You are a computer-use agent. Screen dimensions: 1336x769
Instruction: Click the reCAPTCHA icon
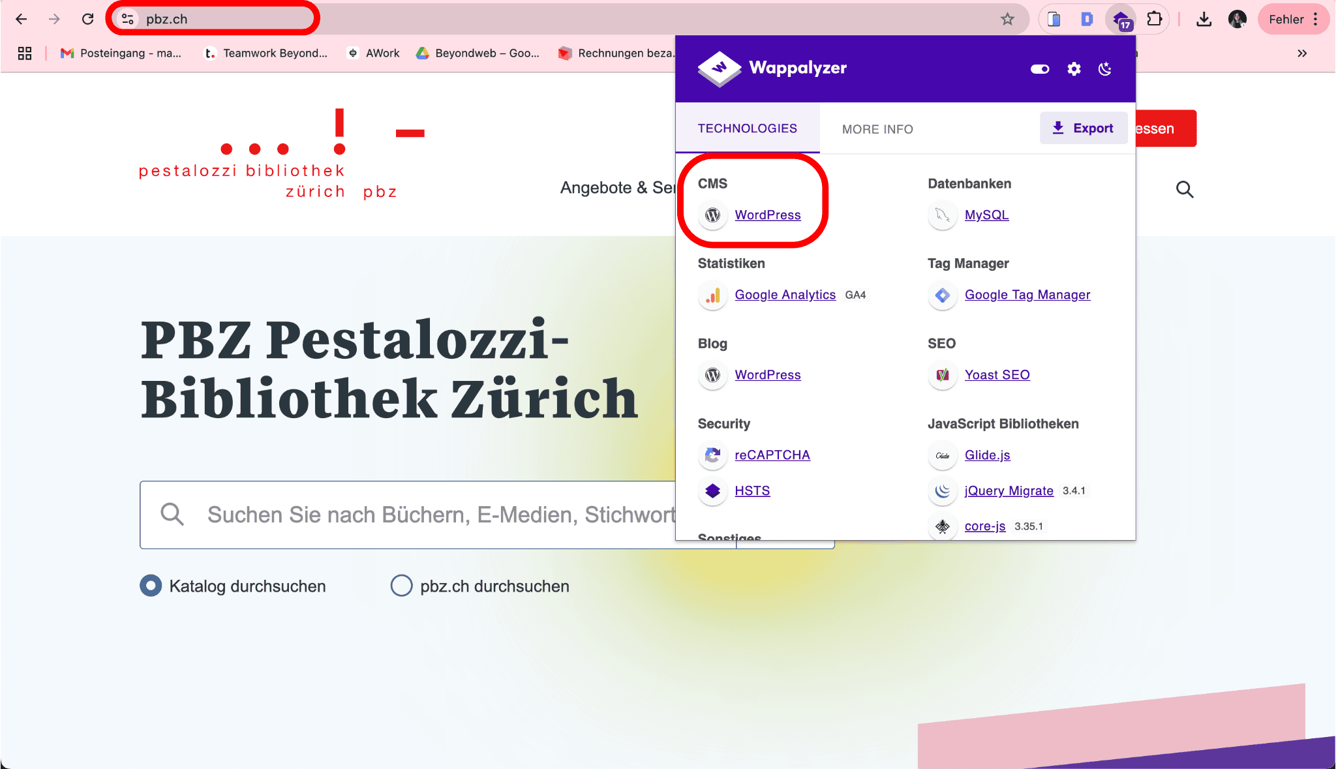pyautogui.click(x=713, y=455)
